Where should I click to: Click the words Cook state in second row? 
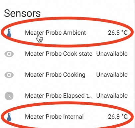[78, 54]
